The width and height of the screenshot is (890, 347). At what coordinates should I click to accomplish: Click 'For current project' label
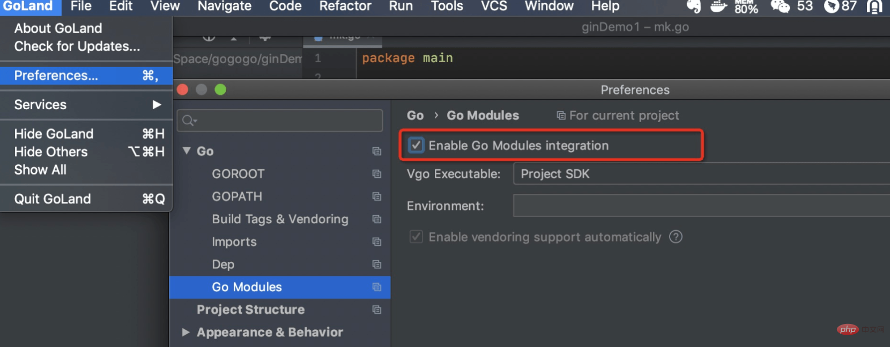coord(624,116)
